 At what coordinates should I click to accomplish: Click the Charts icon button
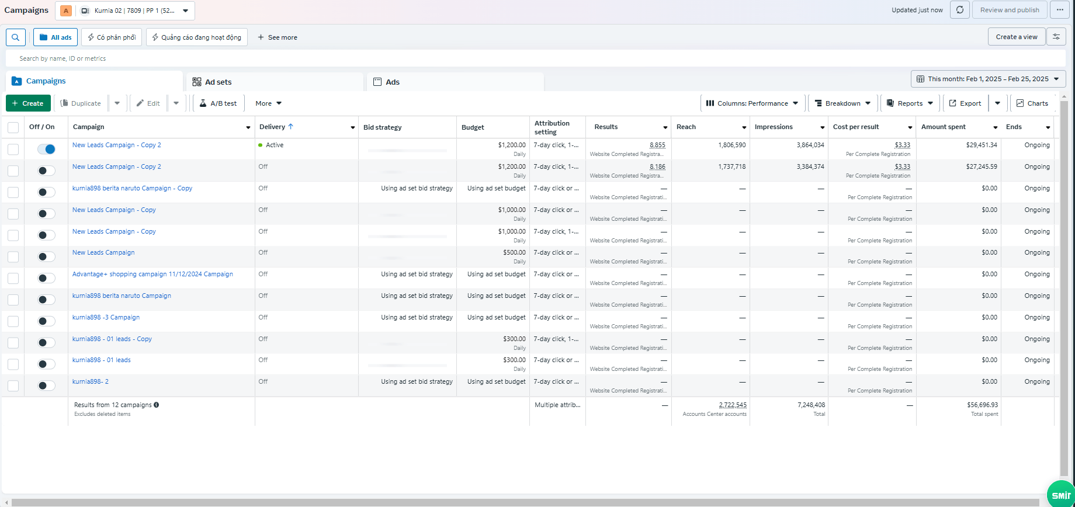(1032, 103)
